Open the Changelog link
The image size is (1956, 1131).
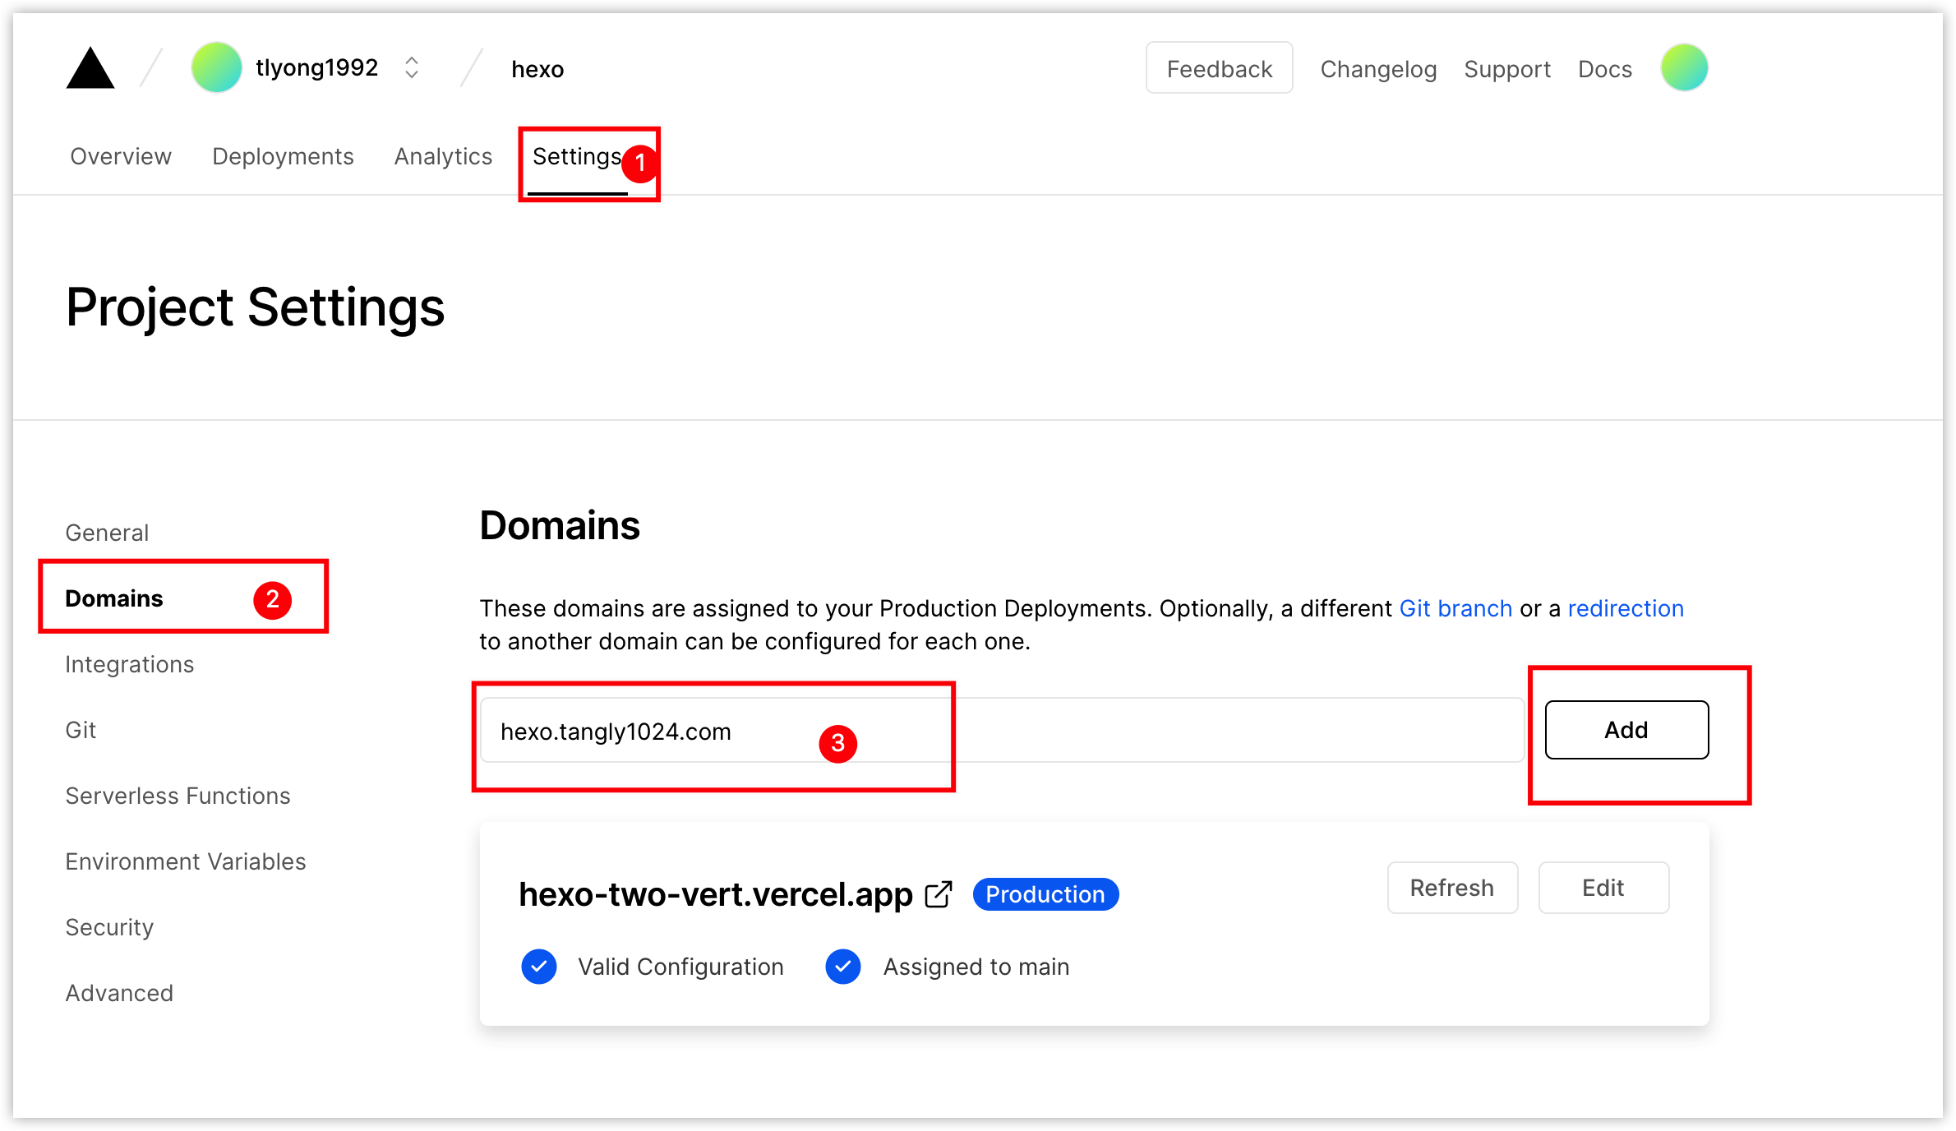point(1378,69)
